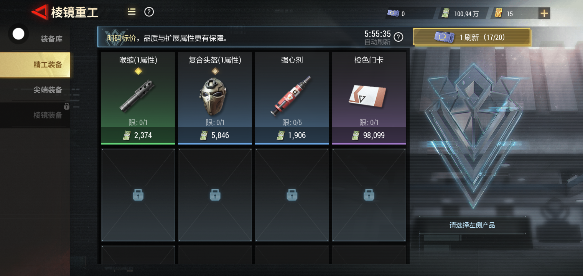The height and width of the screenshot is (276, 583).
Task: Click the first locked slot padlock
Action: (138, 195)
